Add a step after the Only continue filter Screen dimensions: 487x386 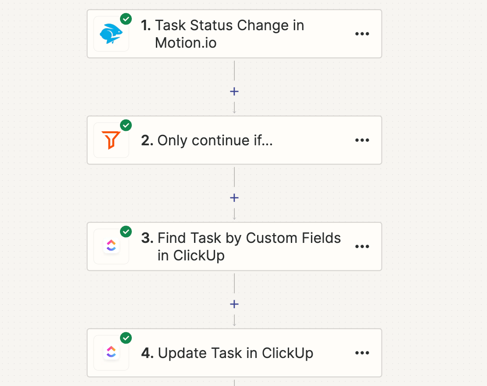pos(234,198)
